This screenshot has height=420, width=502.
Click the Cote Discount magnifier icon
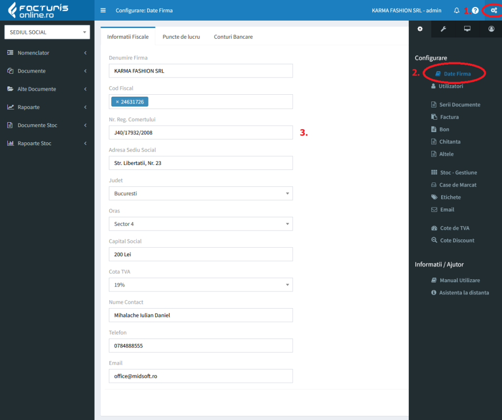(x=434, y=240)
